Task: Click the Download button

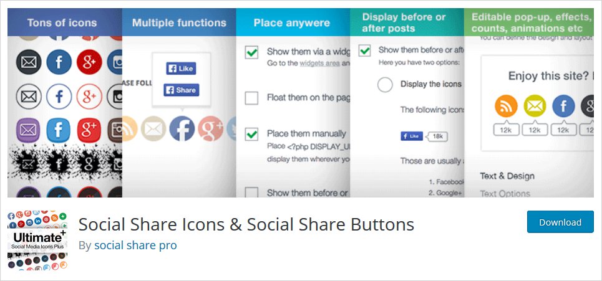Action: coord(560,222)
